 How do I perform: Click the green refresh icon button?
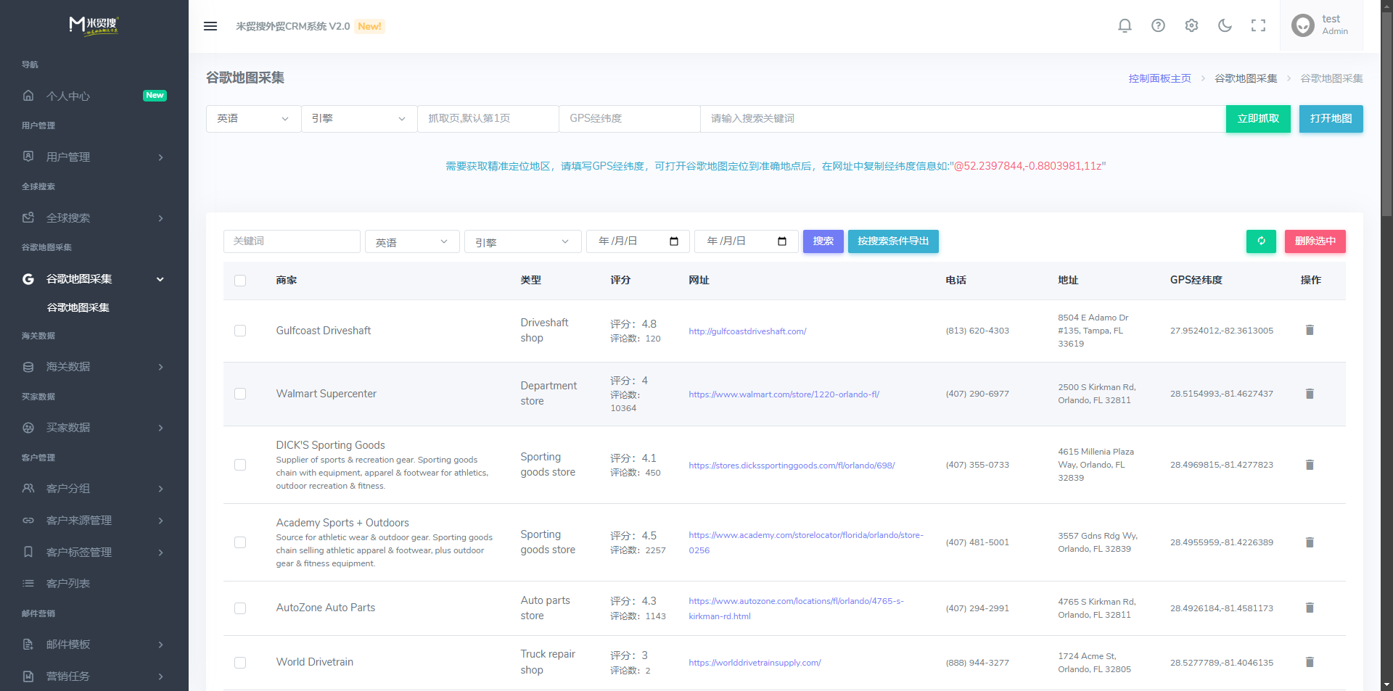(x=1261, y=241)
